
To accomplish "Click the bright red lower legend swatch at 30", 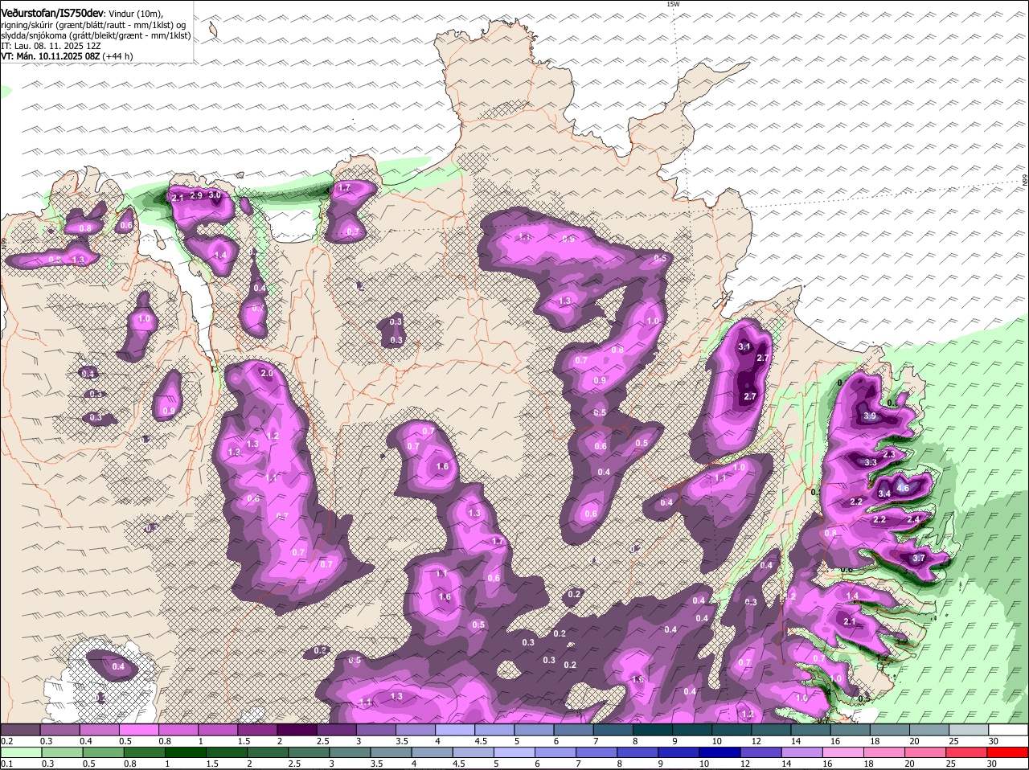I will tap(1008, 752).
